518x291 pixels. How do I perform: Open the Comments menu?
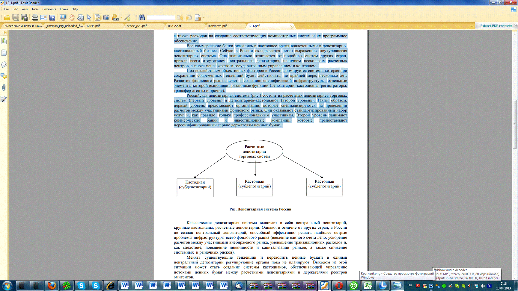pos(49,9)
